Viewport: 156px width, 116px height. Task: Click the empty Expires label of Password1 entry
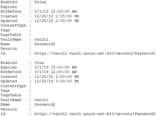pyautogui.click(x=9, y=7)
